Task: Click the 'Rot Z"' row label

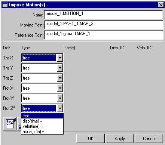Action: click(x=9, y=108)
